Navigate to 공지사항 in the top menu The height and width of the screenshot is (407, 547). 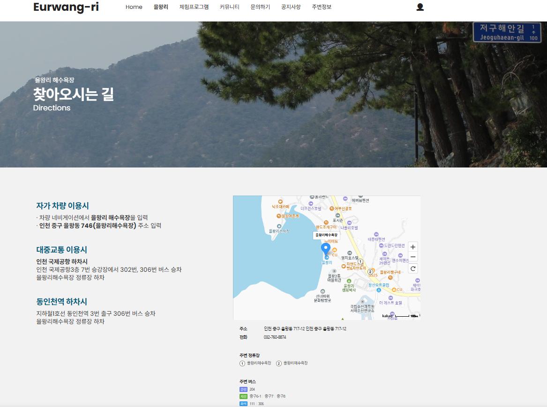(x=291, y=7)
